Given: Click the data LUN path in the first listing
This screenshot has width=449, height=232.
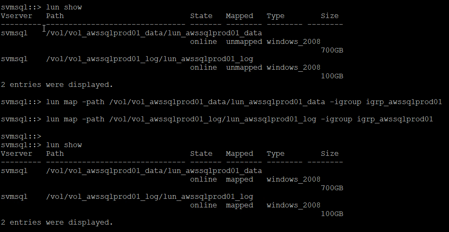Looking at the screenshot, I should 154,33.
